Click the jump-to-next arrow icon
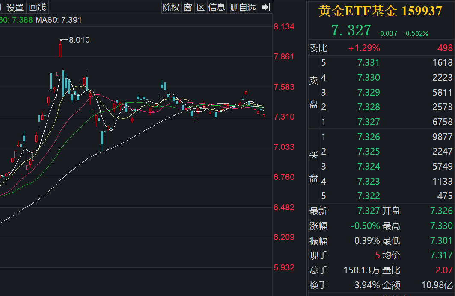This screenshot has width=455, height=296. tap(266, 7)
